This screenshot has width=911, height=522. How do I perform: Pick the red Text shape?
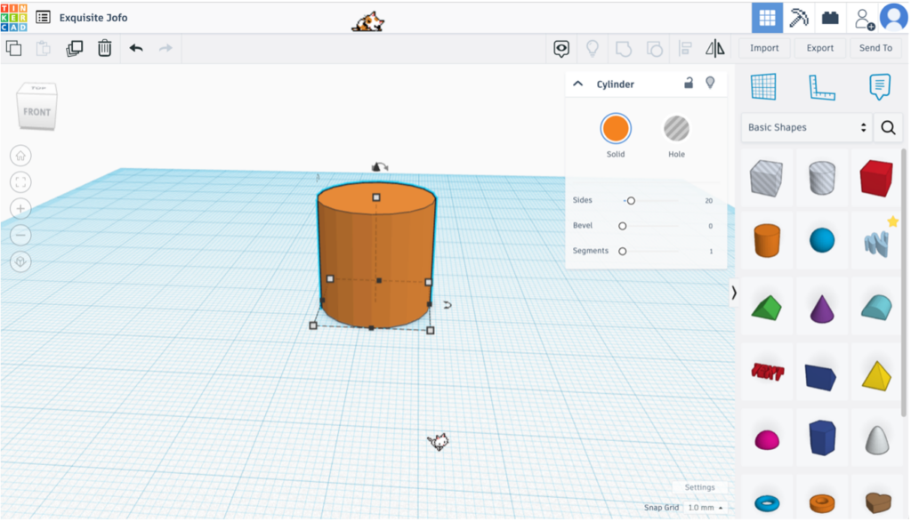click(x=768, y=372)
